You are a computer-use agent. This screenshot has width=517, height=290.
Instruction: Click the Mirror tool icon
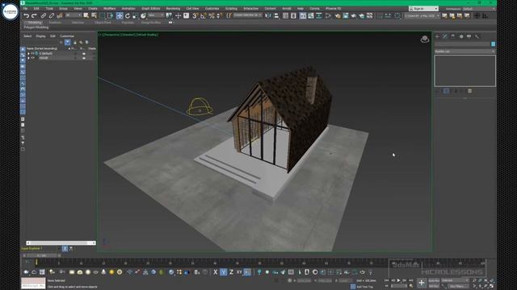(x=269, y=15)
